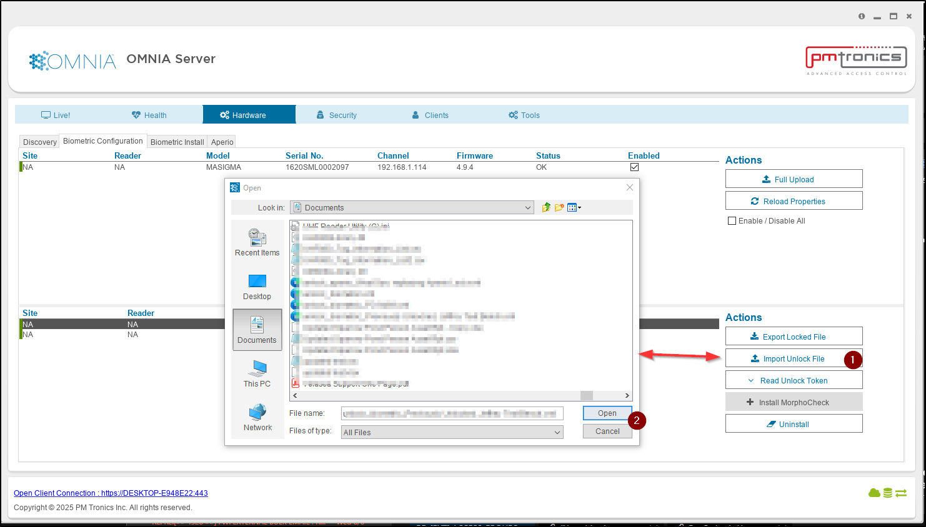Switch to the Clients tab

[431, 115]
